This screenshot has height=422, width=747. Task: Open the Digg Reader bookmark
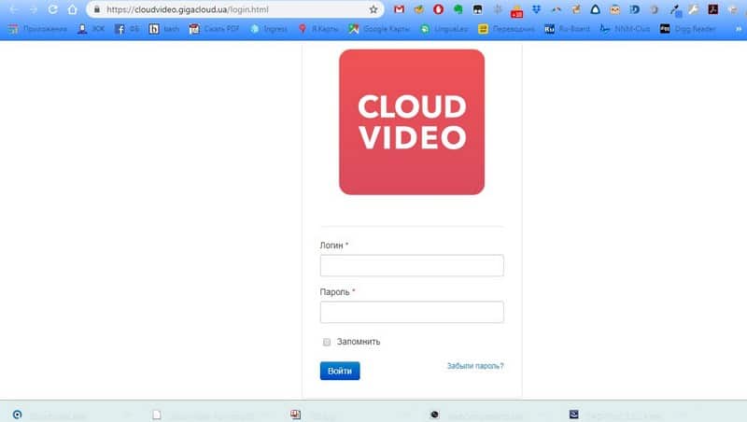click(687, 29)
